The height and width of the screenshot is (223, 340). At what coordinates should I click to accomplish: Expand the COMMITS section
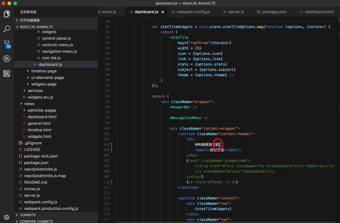pyautogui.click(x=28, y=215)
